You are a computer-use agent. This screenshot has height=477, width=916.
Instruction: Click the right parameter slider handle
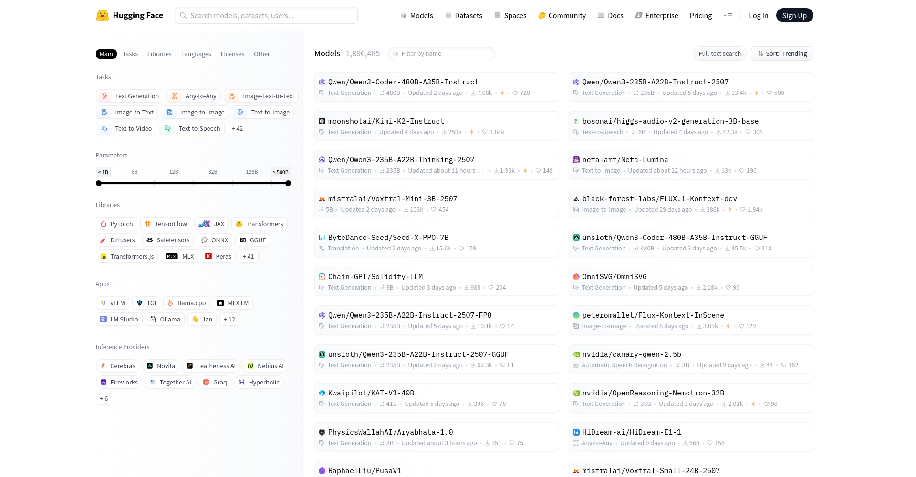point(288,183)
